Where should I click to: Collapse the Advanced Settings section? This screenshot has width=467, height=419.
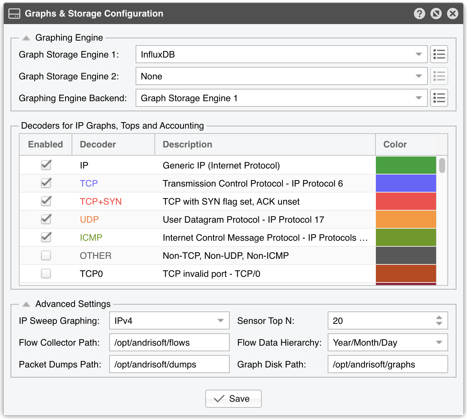[26, 304]
